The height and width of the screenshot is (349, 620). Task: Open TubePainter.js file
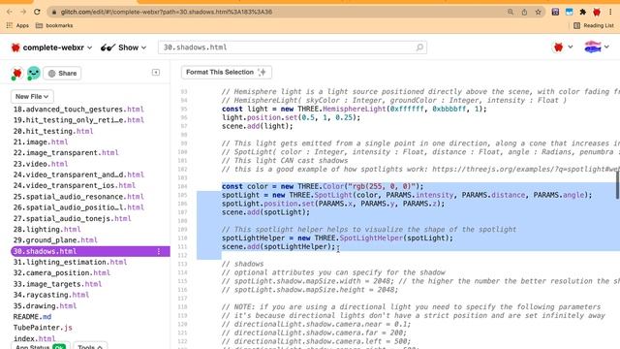click(43, 328)
